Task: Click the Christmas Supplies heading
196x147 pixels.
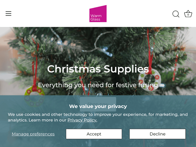Action: click(x=98, y=69)
